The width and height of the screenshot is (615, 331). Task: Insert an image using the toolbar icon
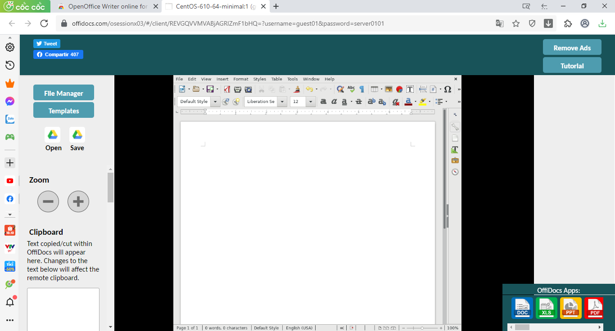[388, 89]
